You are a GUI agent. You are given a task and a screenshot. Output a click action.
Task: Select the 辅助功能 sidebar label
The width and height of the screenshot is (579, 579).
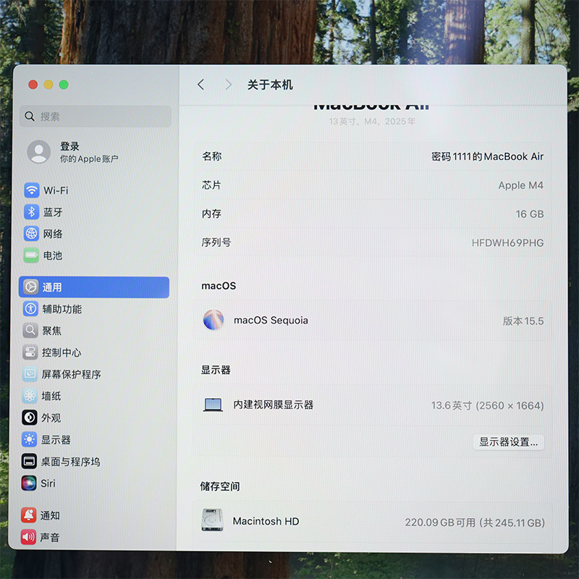click(x=62, y=309)
